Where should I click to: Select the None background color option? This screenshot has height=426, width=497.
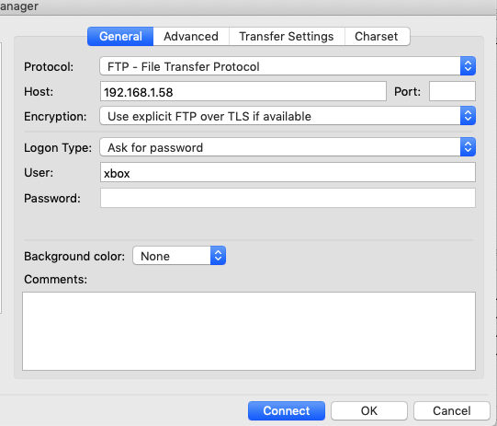click(x=179, y=256)
